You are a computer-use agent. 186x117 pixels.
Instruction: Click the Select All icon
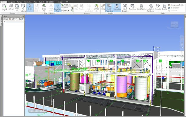pyautogui.click(x=44, y=6)
